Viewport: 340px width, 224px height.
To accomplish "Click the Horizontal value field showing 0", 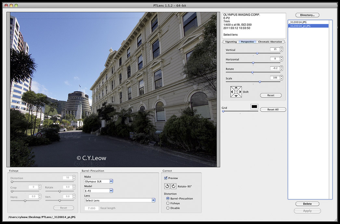I will click(x=275, y=59).
